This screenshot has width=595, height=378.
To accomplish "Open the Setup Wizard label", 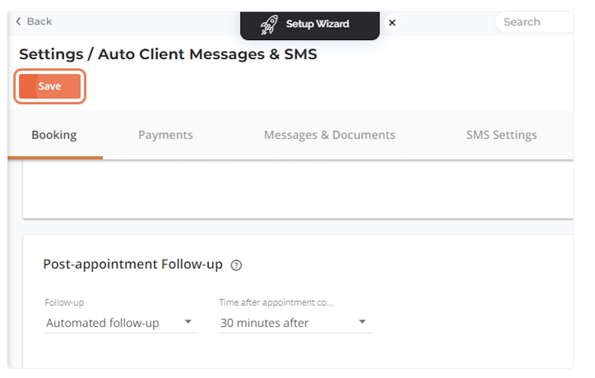I will pyautogui.click(x=317, y=24).
